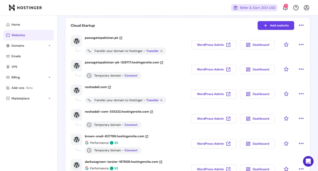318x171 pixels.
Task: Click the darkseagreen-tarsier-187608.hostingersite.com domain name
Action: coord(121,162)
